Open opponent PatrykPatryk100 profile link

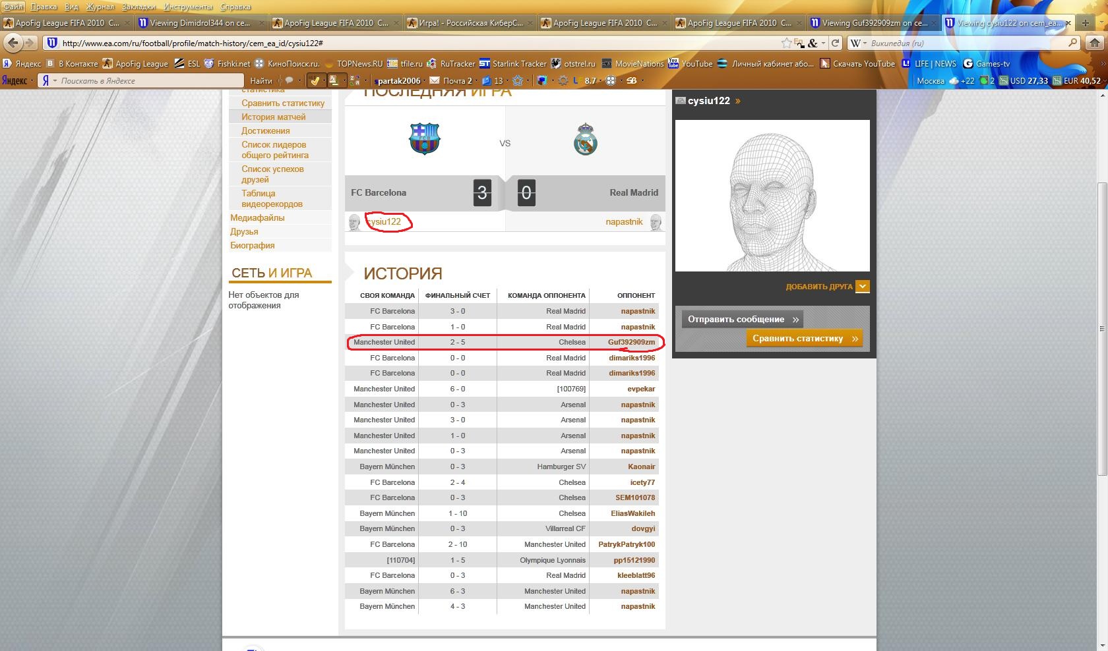(627, 544)
